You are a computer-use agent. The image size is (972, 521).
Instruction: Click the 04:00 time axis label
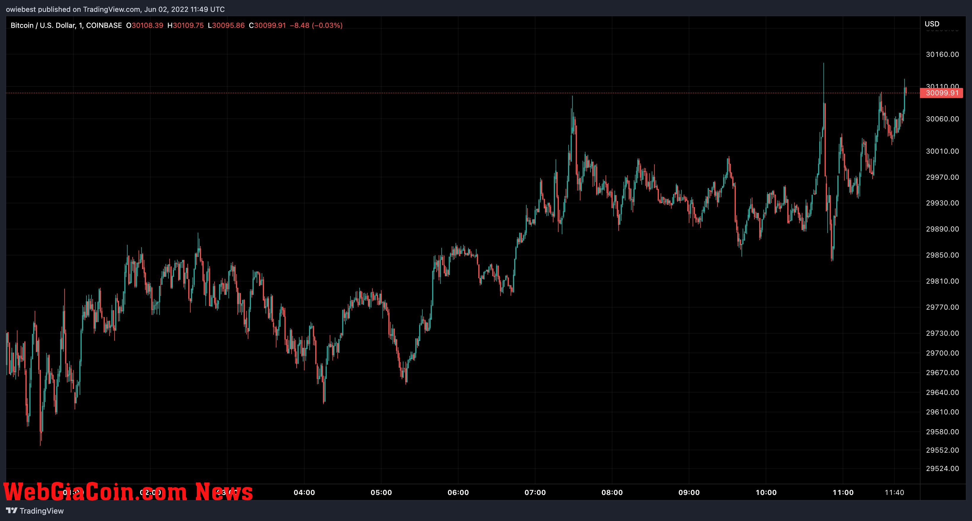tap(304, 492)
